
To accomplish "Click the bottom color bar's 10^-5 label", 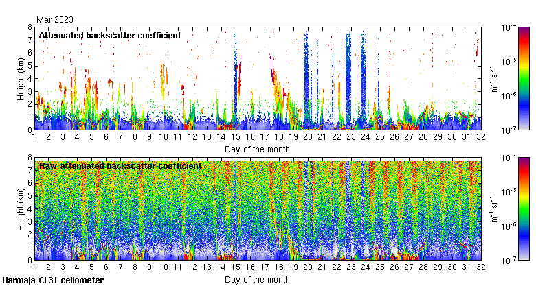I will pyautogui.click(x=509, y=192).
